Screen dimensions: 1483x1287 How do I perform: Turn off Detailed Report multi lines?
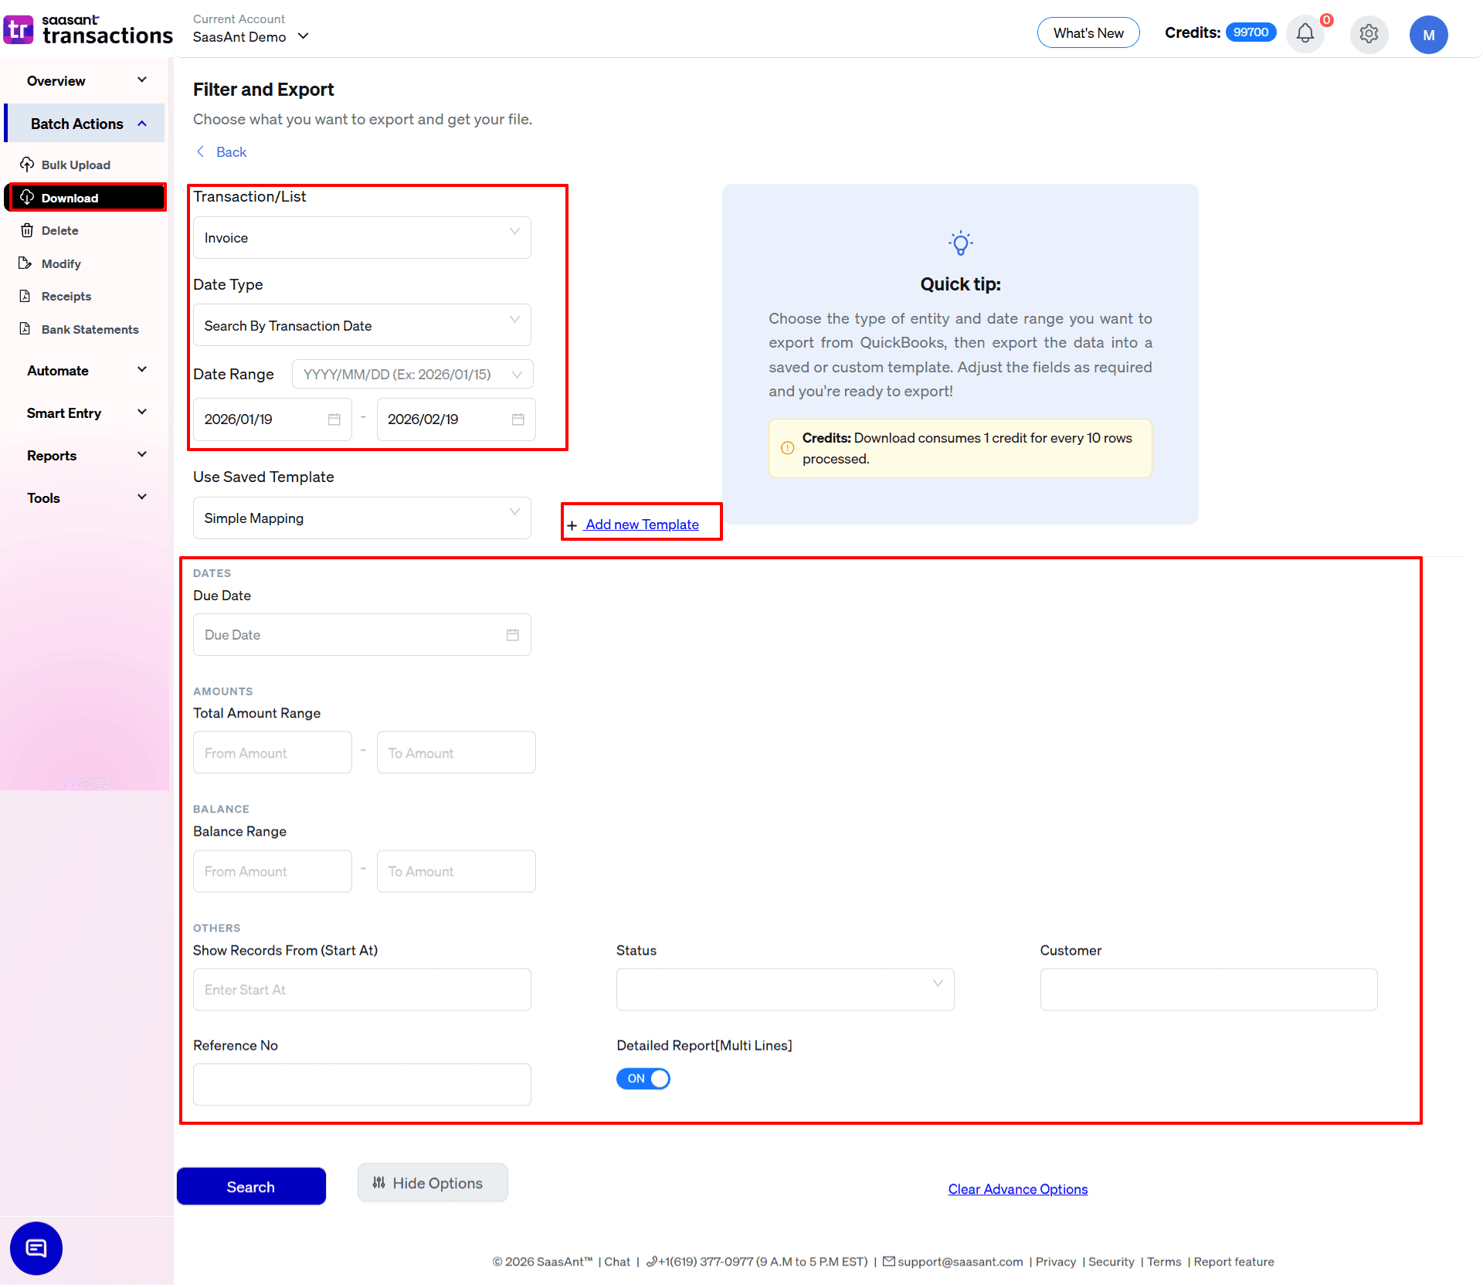(x=643, y=1078)
